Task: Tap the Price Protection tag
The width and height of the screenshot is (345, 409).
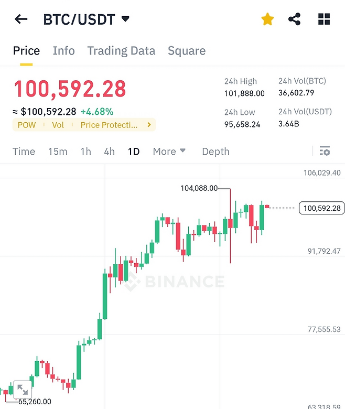Action: pyautogui.click(x=109, y=125)
